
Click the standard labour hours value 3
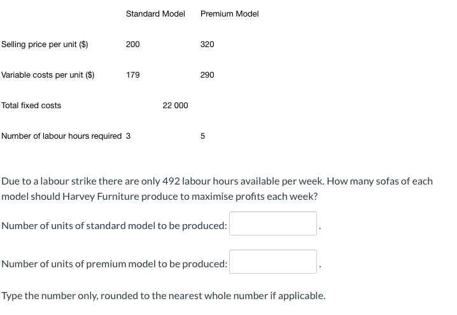pyautogui.click(x=128, y=136)
